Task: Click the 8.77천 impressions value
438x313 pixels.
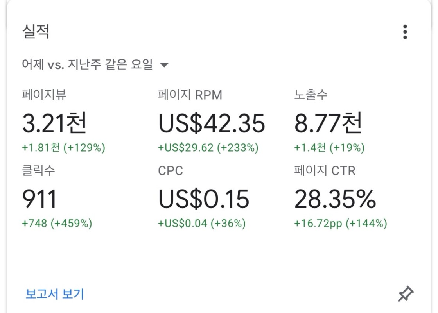Action: click(x=328, y=123)
